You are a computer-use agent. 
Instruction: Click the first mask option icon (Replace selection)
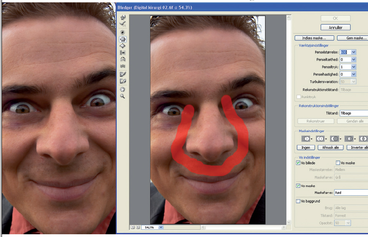coord(306,139)
